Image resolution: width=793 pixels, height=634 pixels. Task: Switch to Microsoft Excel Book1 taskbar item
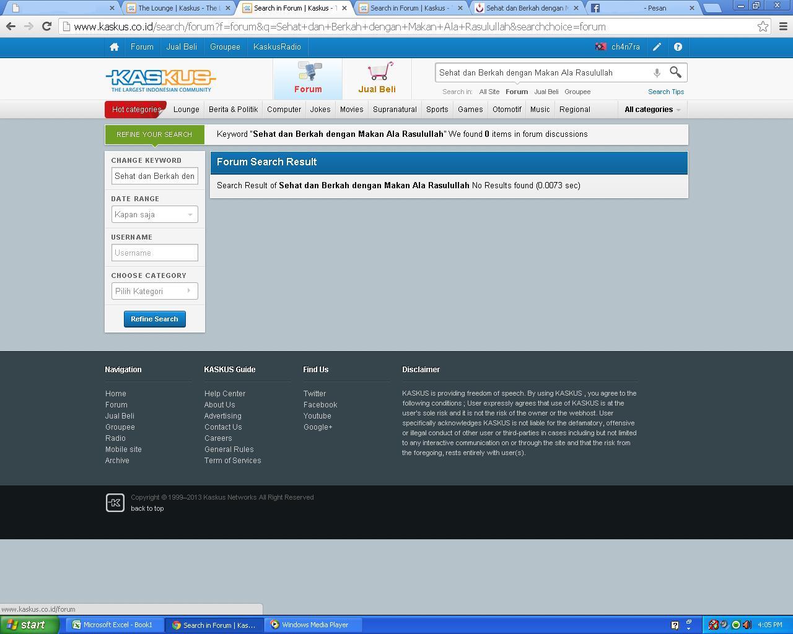(x=114, y=625)
